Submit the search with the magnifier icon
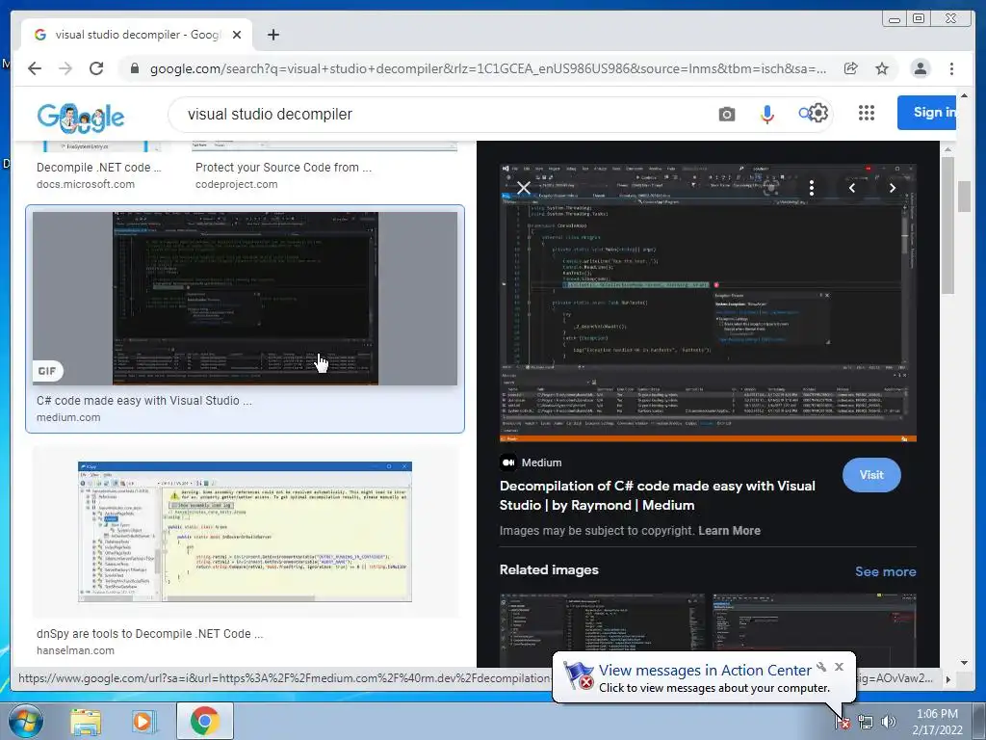986x740 pixels. [x=804, y=114]
